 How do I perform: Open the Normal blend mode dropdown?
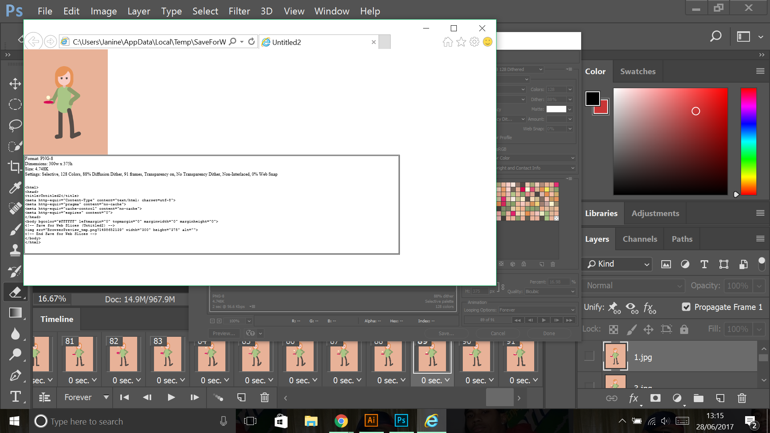[633, 285]
